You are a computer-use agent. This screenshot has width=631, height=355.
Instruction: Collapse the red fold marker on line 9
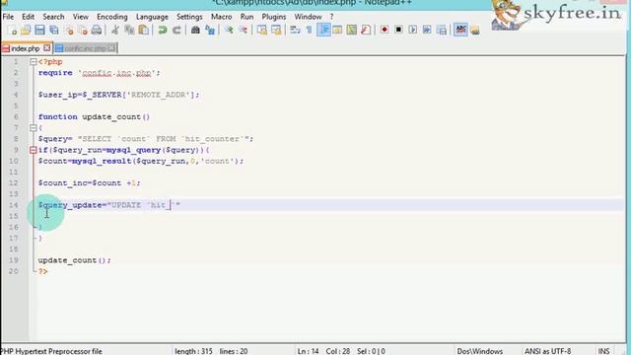[34, 150]
